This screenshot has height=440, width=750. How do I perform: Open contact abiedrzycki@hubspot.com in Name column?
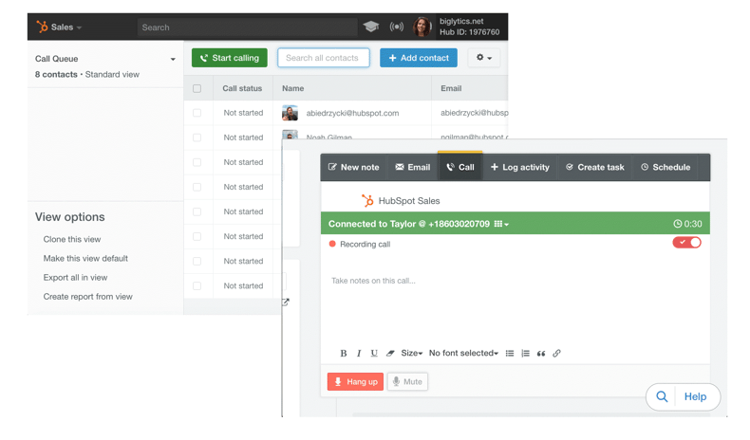352,113
